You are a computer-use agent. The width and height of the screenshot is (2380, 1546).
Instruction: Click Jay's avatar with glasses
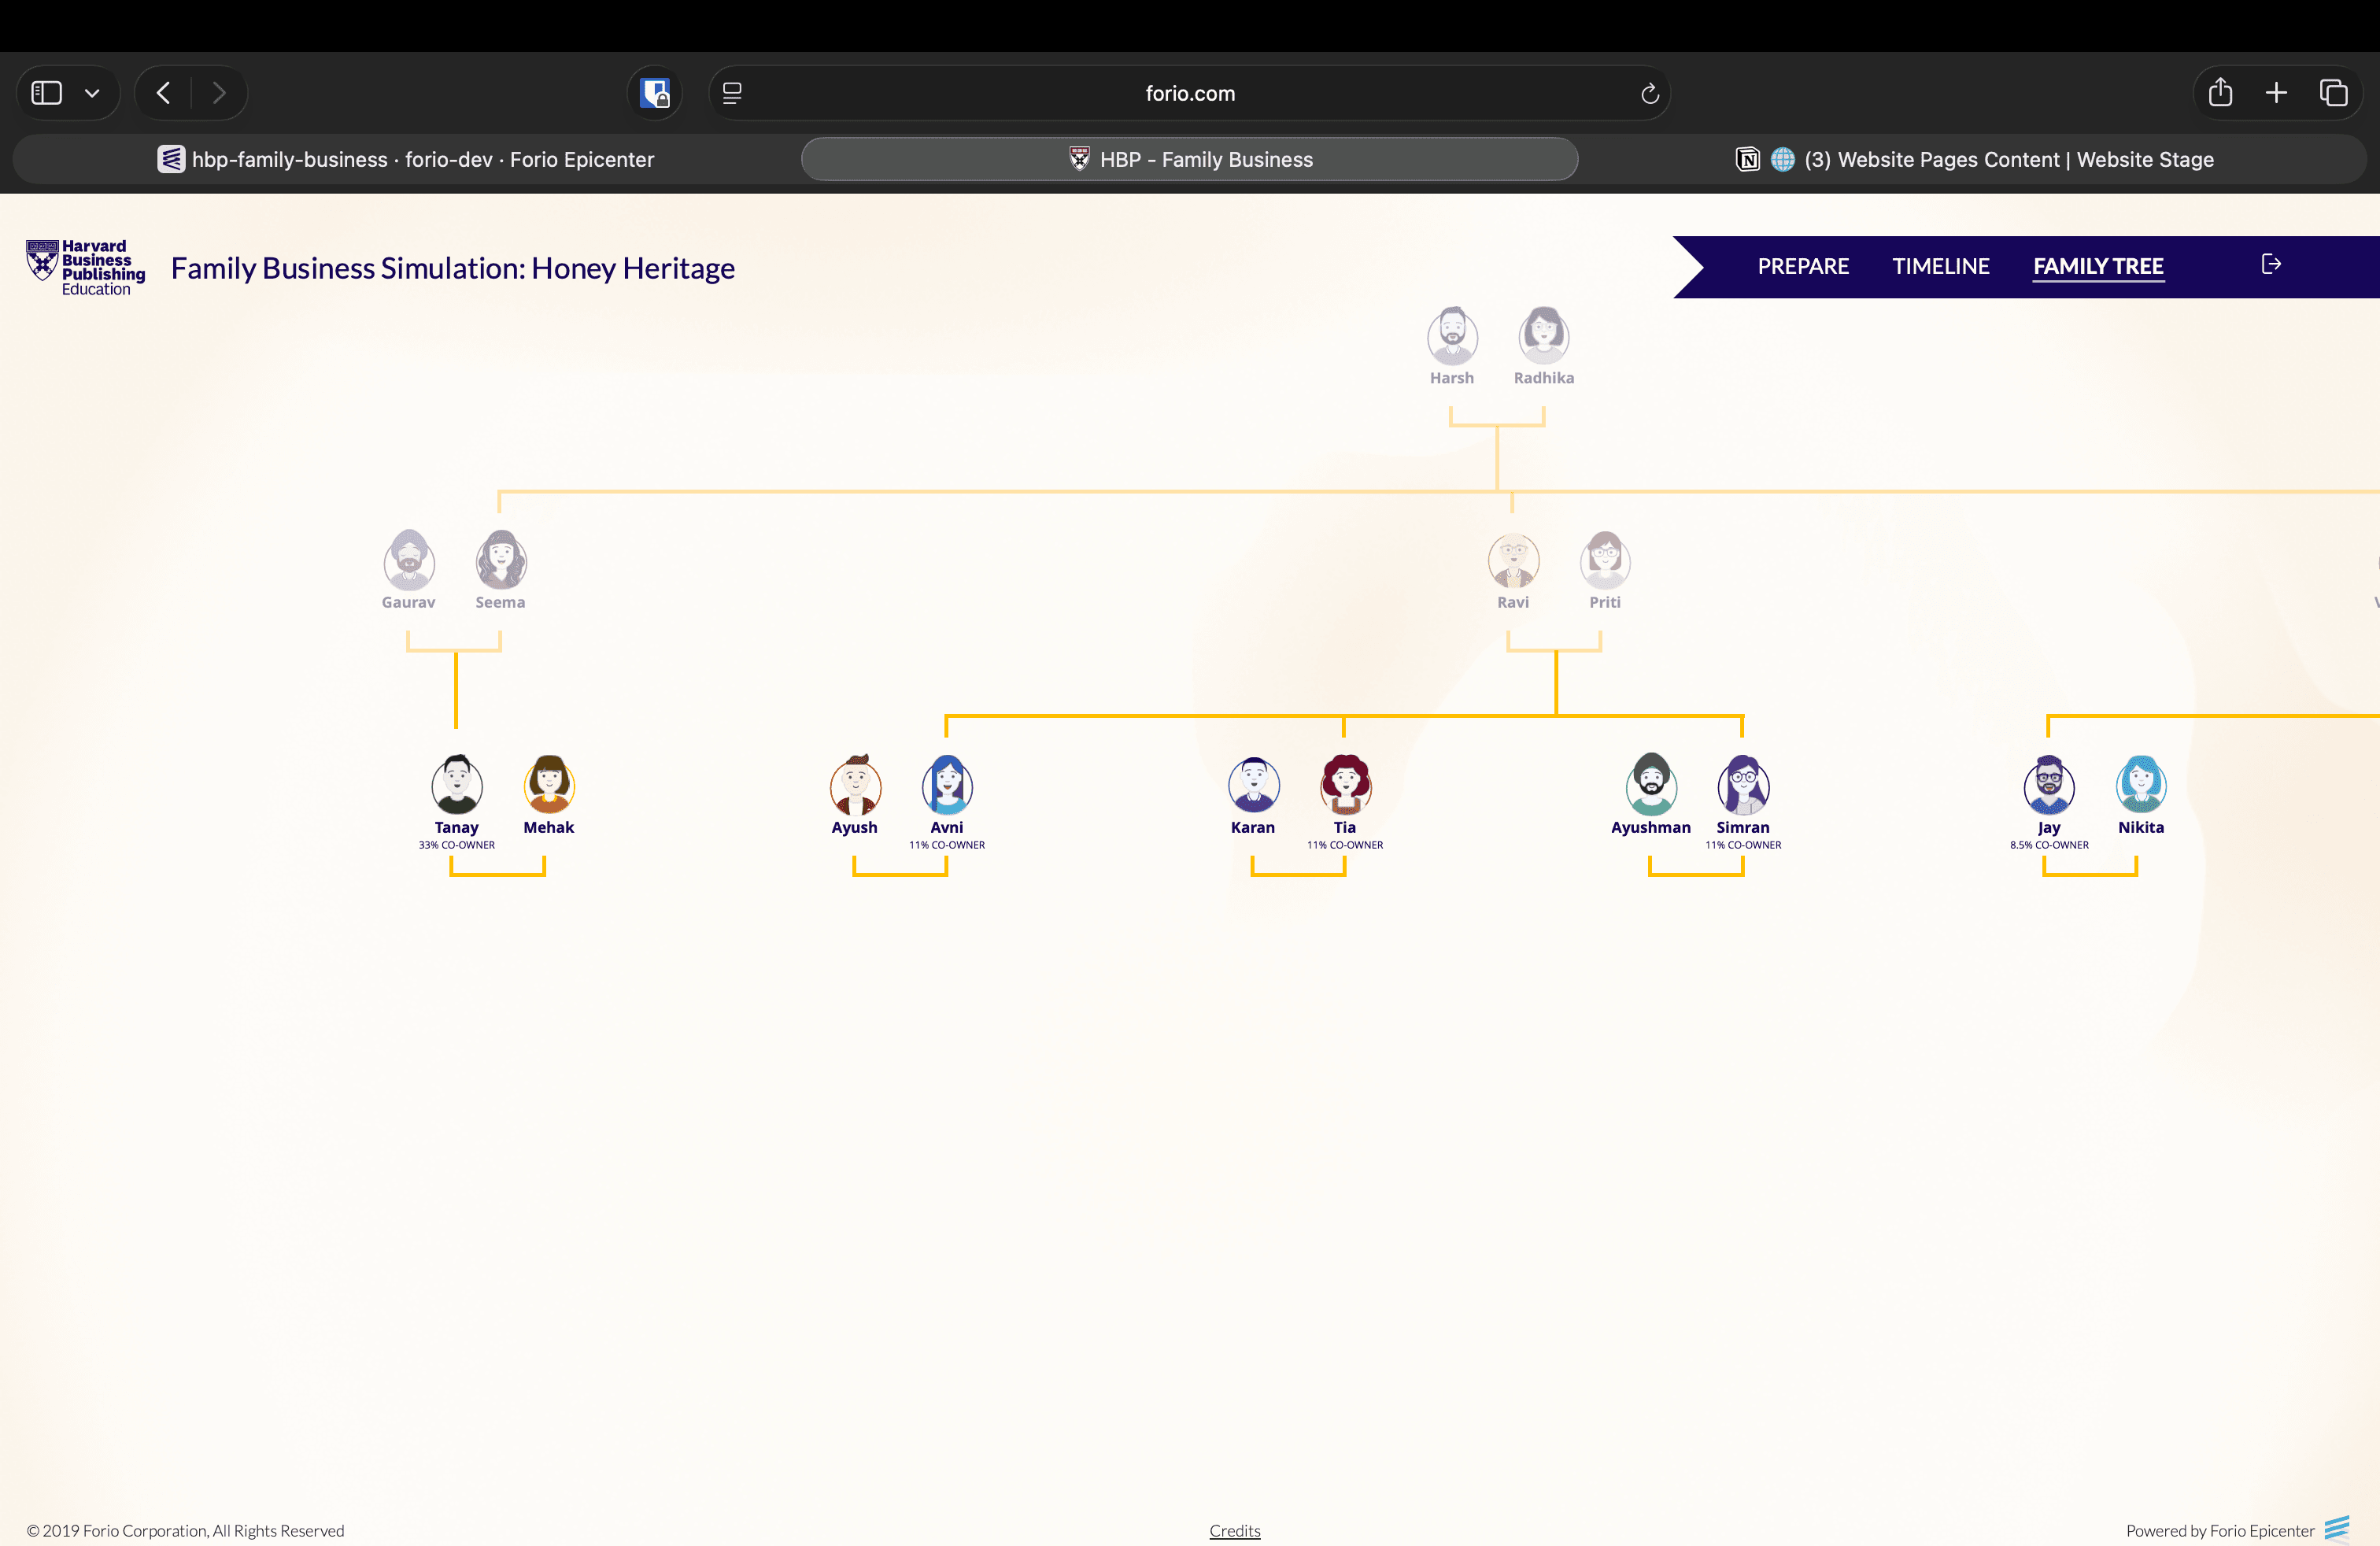[2048, 785]
